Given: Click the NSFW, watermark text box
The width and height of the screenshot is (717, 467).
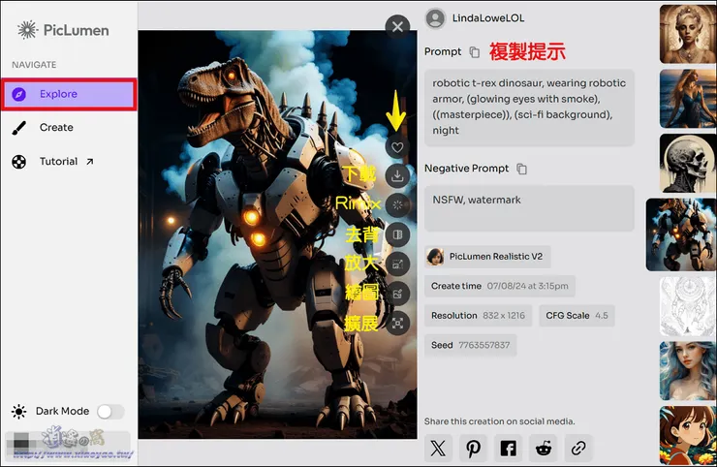Looking at the screenshot, I should [x=529, y=208].
